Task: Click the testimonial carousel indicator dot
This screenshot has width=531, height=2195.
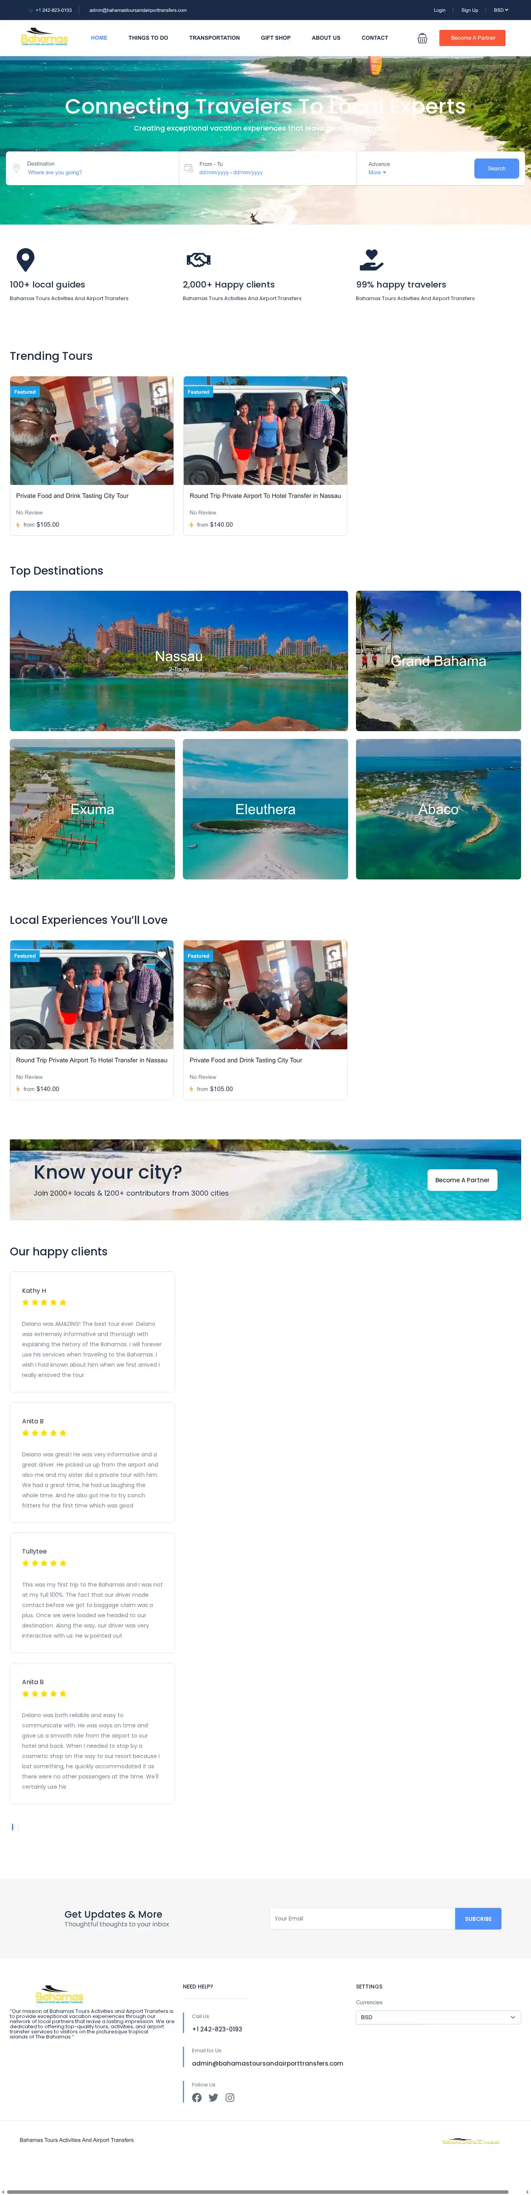Action: coord(12,1826)
